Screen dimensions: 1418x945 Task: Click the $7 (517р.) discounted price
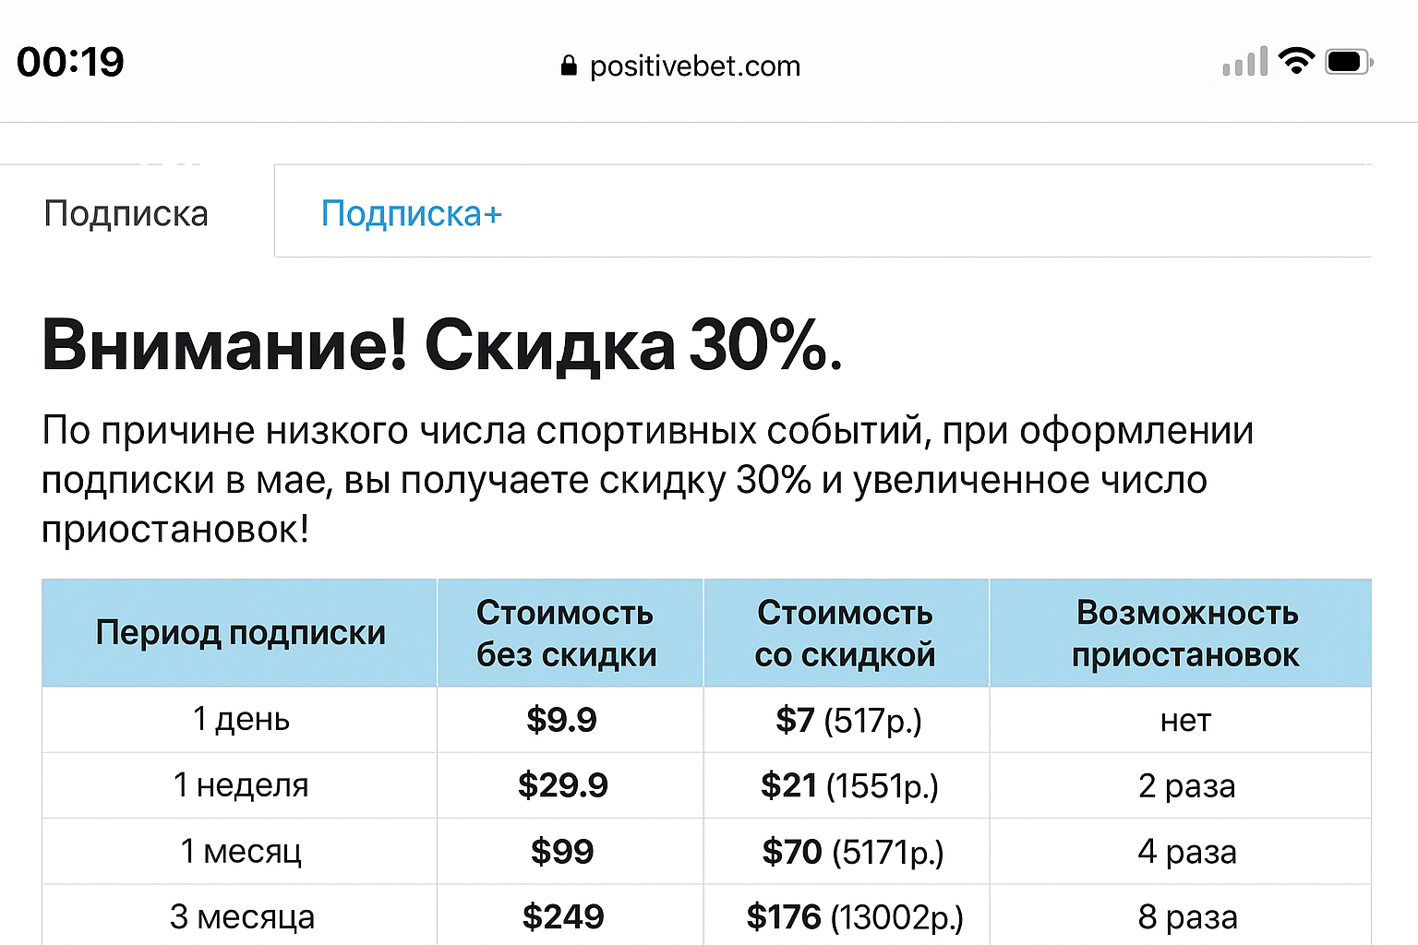tap(848, 720)
